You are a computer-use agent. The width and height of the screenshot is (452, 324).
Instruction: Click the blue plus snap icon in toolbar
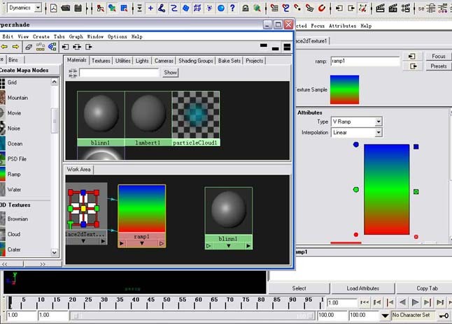coord(150,8)
